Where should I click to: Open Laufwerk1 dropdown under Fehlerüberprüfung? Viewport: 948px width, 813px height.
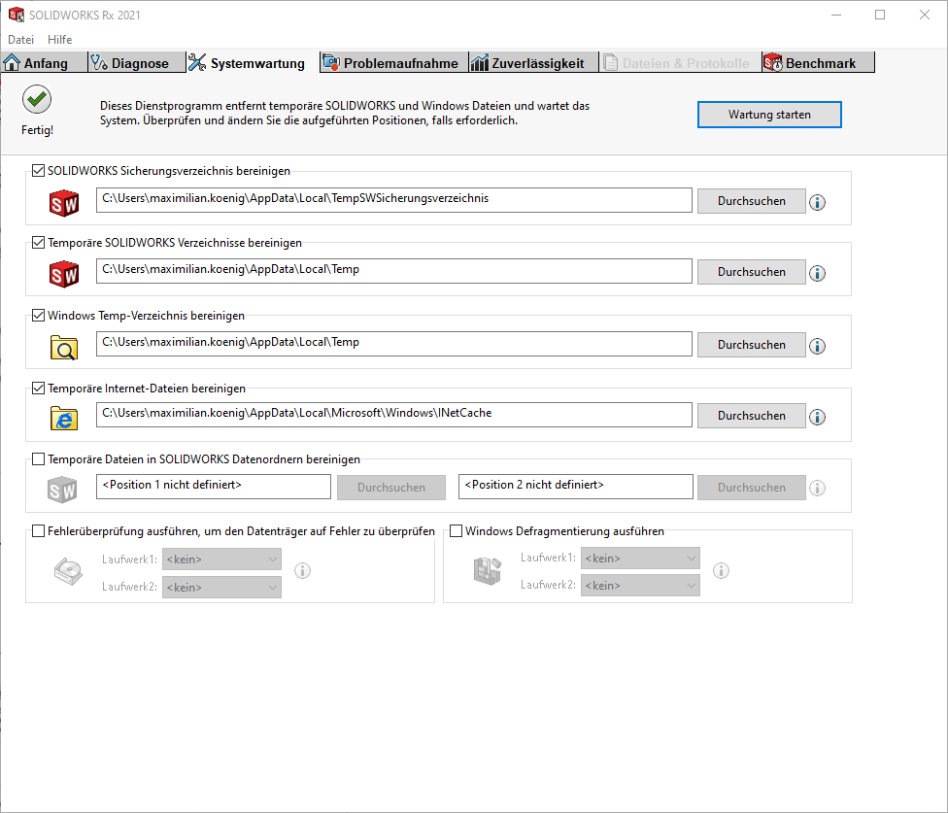(221, 559)
